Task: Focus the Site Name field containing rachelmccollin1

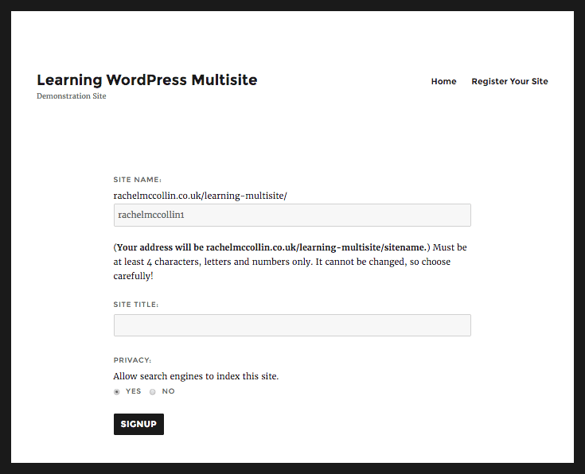Action: tap(292, 215)
